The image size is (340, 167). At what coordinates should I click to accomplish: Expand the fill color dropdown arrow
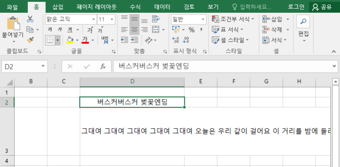coord(77,40)
